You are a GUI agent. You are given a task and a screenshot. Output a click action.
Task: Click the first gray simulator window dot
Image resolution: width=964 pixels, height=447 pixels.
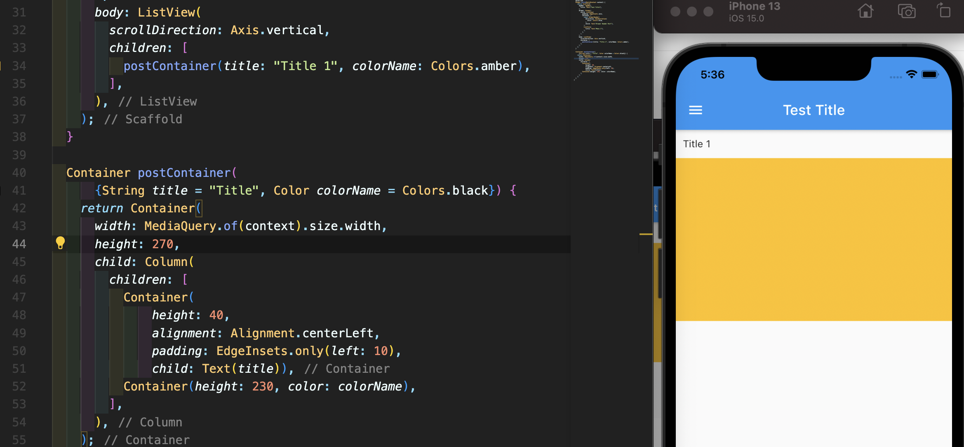pyautogui.click(x=675, y=12)
